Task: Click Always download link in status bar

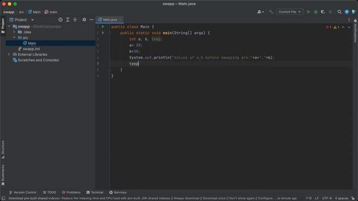Action: coord(187,198)
